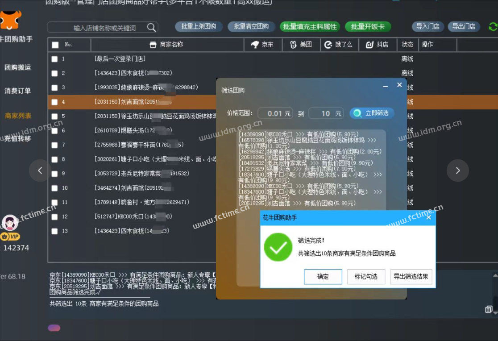Click the green refresh icon at top right
Image resolution: width=498 pixels, height=341 pixels.
[494, 26]
